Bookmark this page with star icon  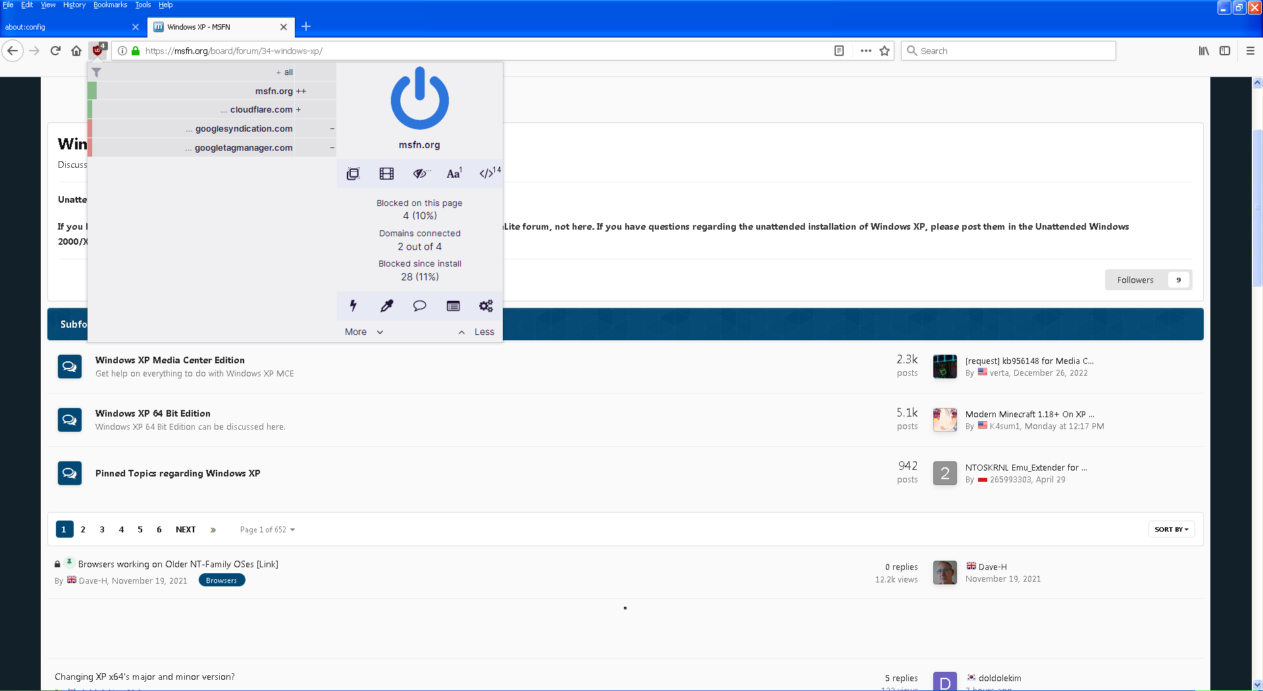[x=885, y=51]
